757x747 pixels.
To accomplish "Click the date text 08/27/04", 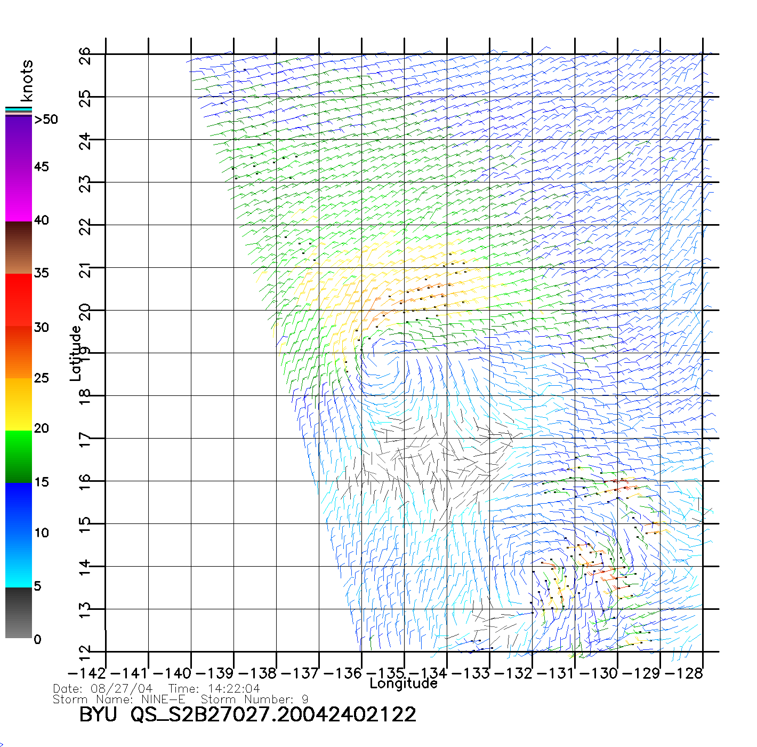I will coord(122,689).
